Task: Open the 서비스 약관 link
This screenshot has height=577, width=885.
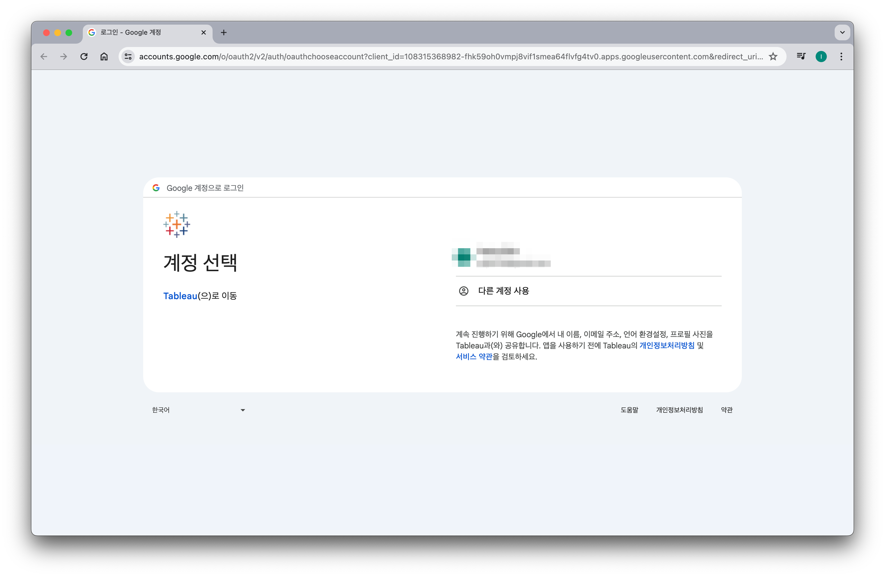Action: click(x=474, y=357)
